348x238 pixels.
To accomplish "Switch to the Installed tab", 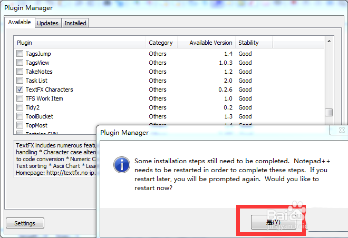I will click(x=75, y=23).
